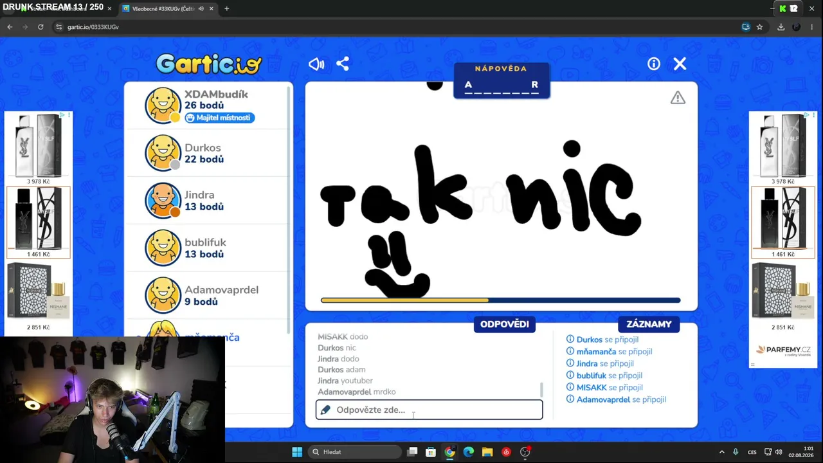
Task: Show hidden system tray icons
Action: pos(721,452)
